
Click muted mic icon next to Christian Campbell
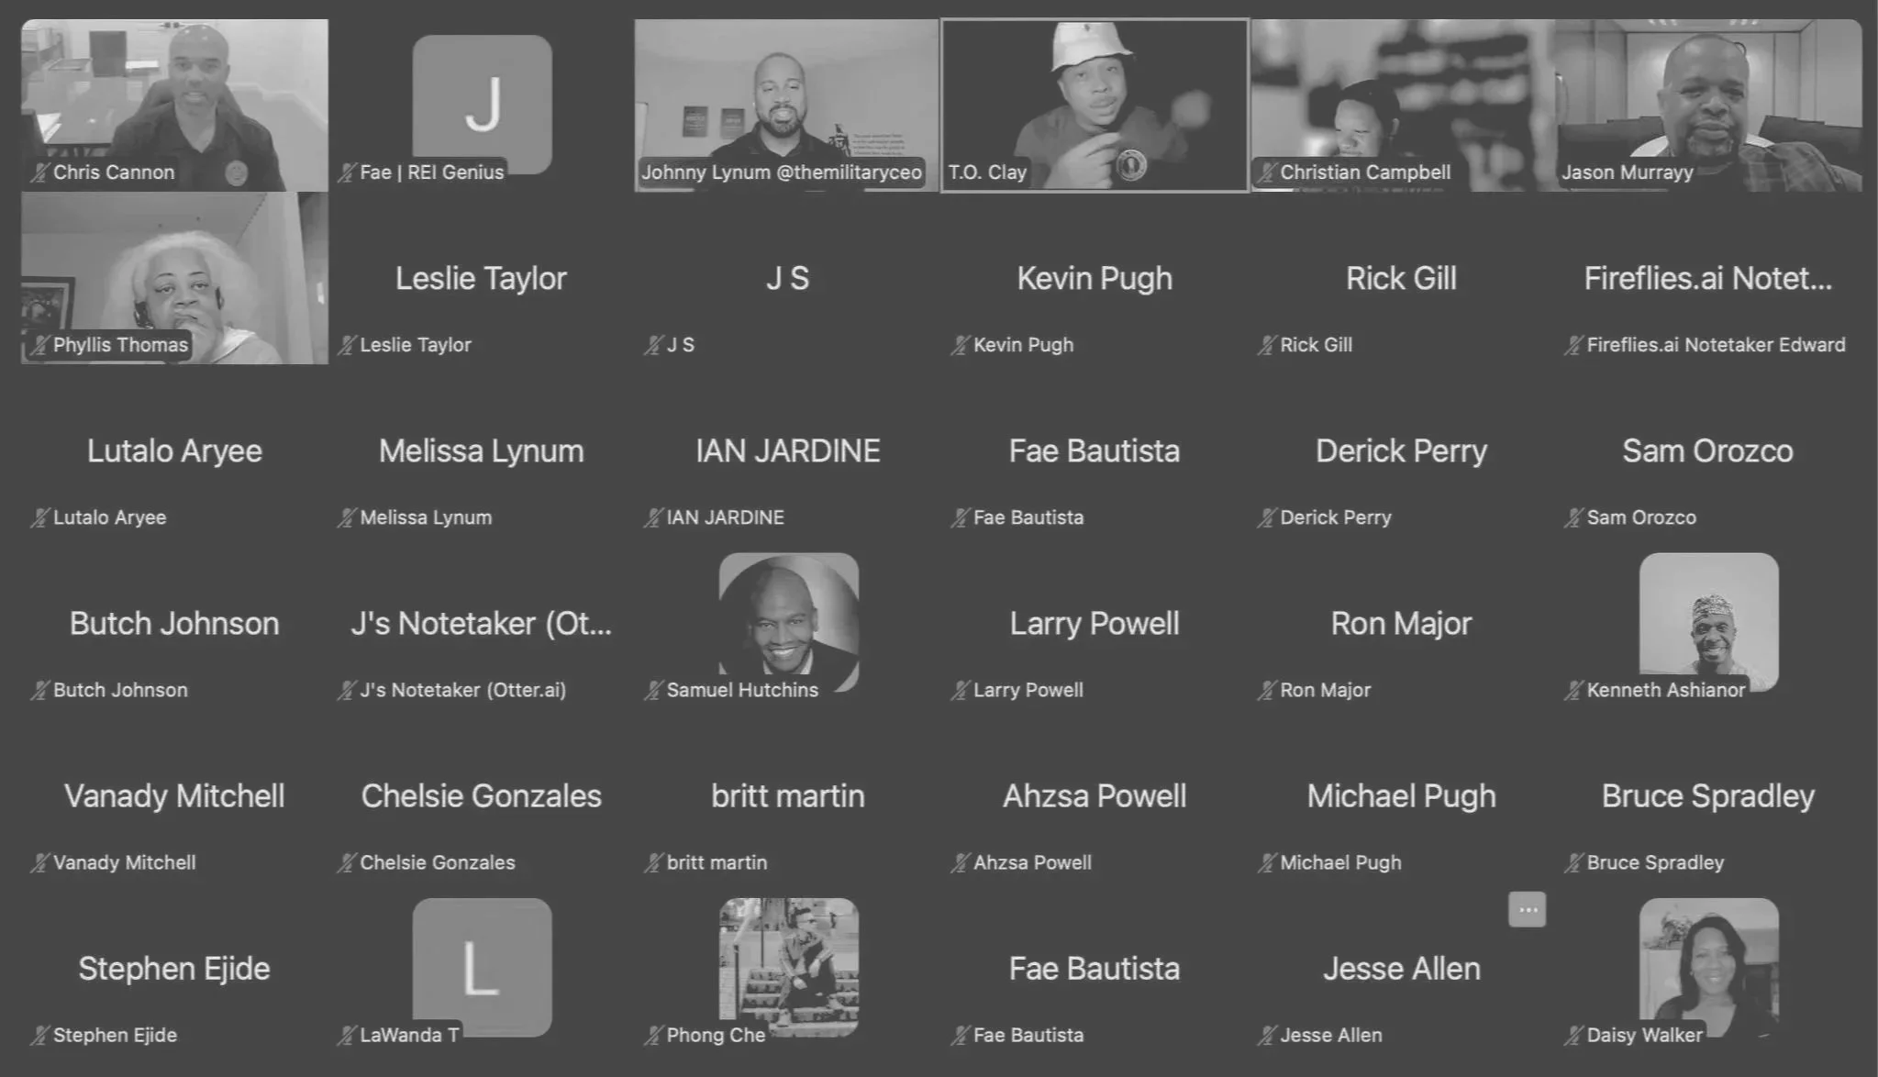tap(1266, 172)
